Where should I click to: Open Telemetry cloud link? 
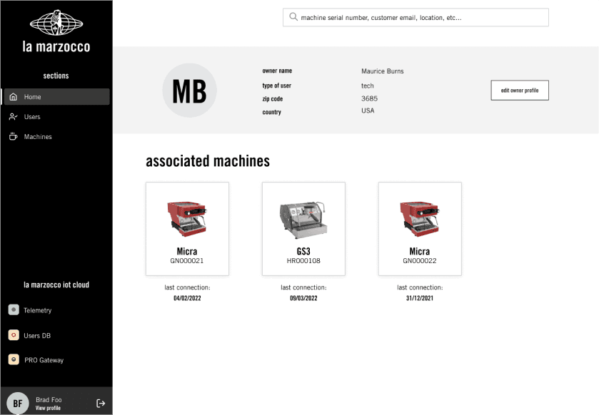point(37,310)
